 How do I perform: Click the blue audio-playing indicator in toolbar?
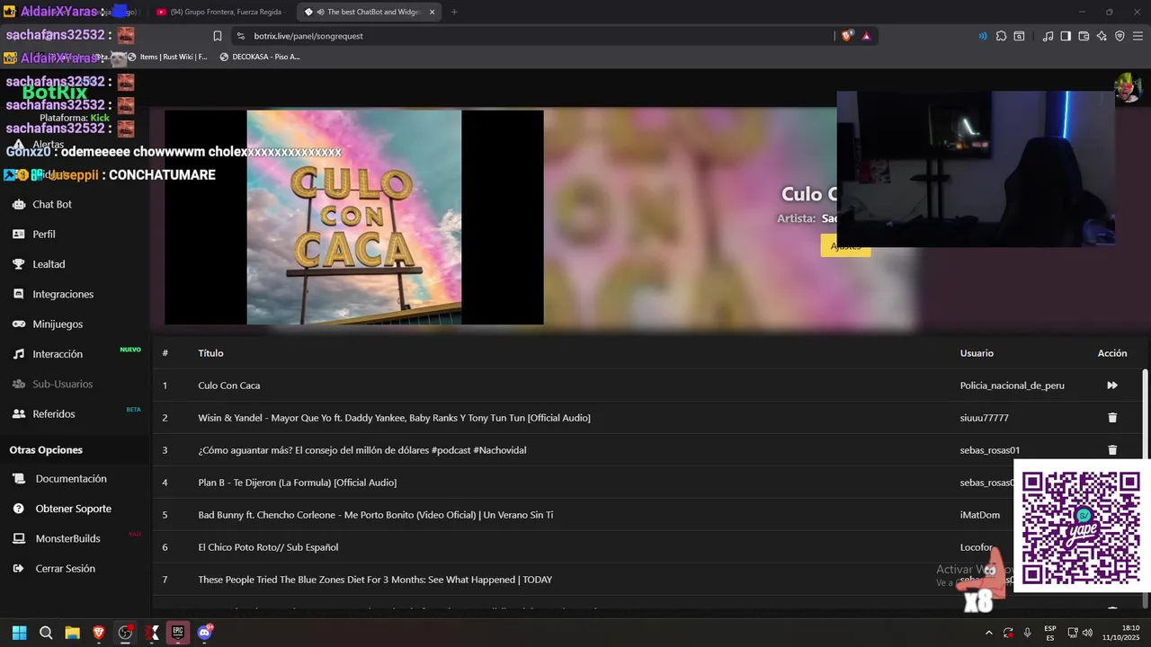click(982, 36)
